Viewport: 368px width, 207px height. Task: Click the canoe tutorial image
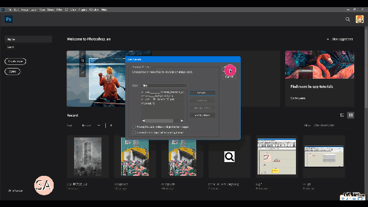(96, 79)
